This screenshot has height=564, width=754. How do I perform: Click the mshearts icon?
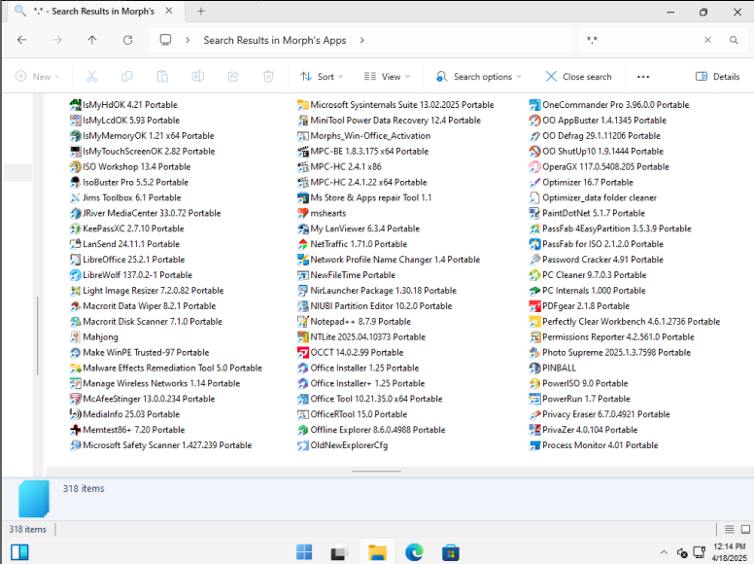[303, 213]
